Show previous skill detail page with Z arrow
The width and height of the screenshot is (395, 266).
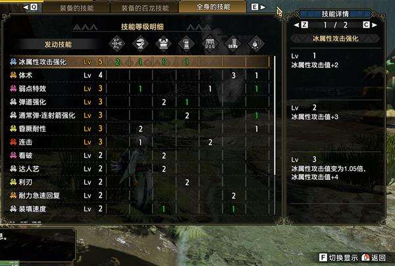302,25
